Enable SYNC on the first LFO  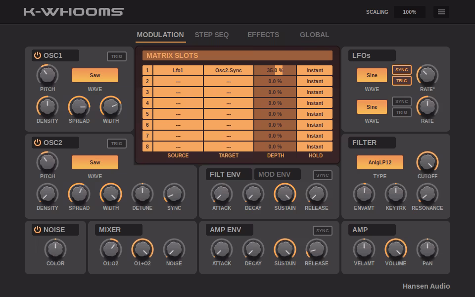coord(401,70)
